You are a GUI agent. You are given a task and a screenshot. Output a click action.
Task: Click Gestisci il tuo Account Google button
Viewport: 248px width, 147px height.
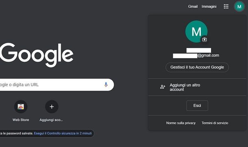point(197,67)
